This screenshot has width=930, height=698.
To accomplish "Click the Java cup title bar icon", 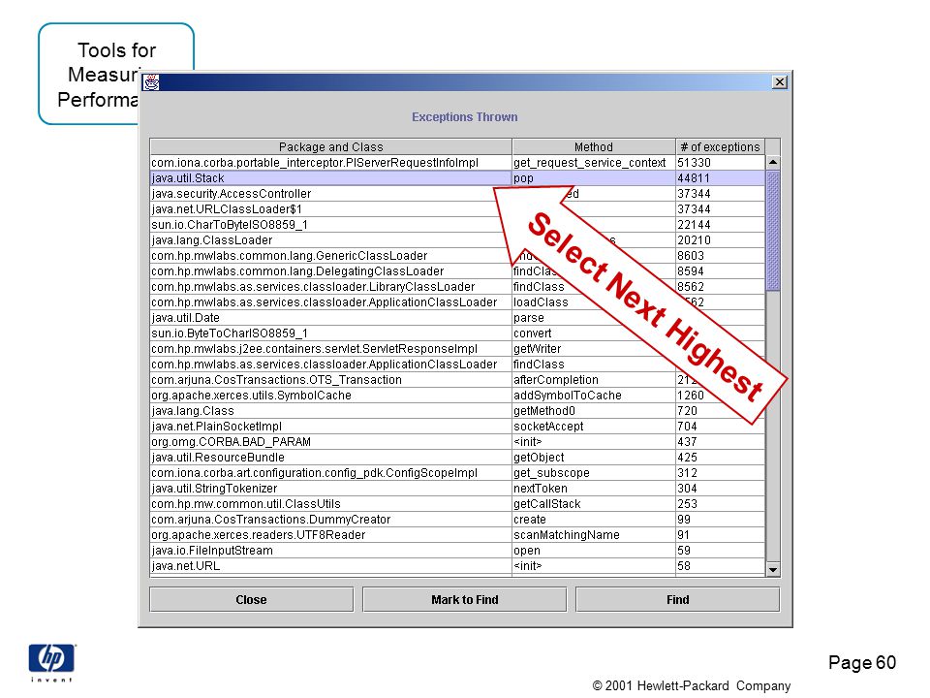I will coord(151,81).
